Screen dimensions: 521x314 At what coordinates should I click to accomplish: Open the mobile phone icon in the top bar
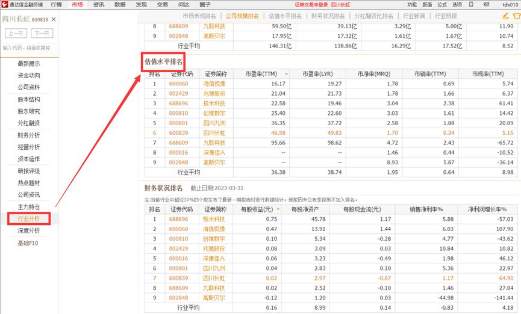[x=471, y=5]
